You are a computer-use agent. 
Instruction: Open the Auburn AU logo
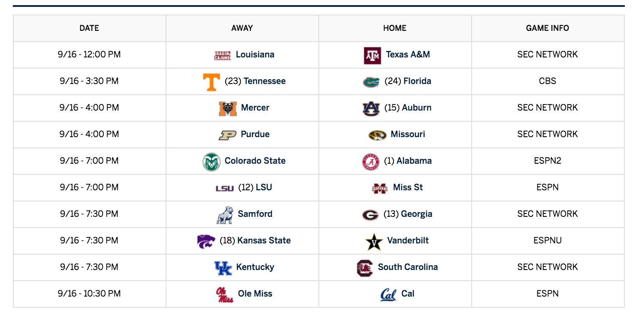[371, 108]
